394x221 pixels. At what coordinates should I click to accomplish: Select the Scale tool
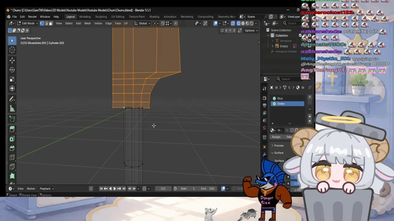tap(12, 79)
